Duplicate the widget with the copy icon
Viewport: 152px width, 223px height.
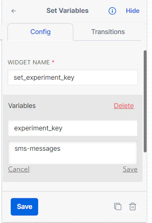[118, 206]
